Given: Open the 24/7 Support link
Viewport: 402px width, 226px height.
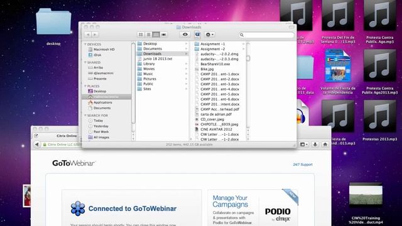Looking at the screenshot, I should 303,164.
